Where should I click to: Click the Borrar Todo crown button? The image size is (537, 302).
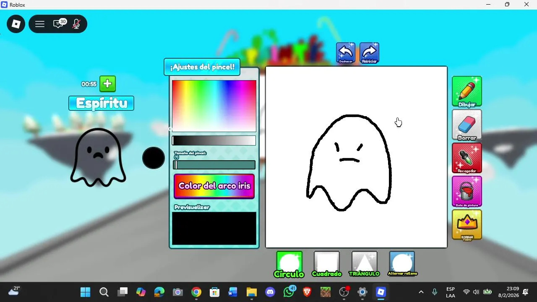pos(467,225)
